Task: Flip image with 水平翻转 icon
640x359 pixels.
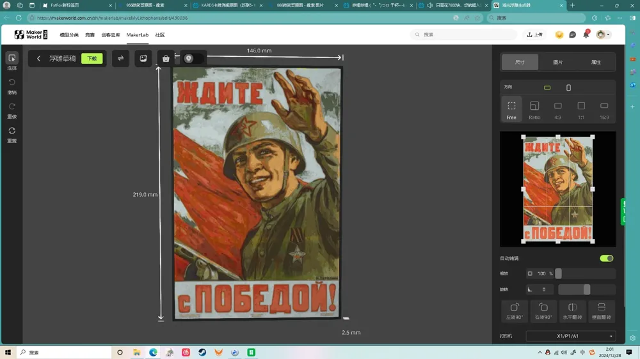Action: (x=572, y=311)
